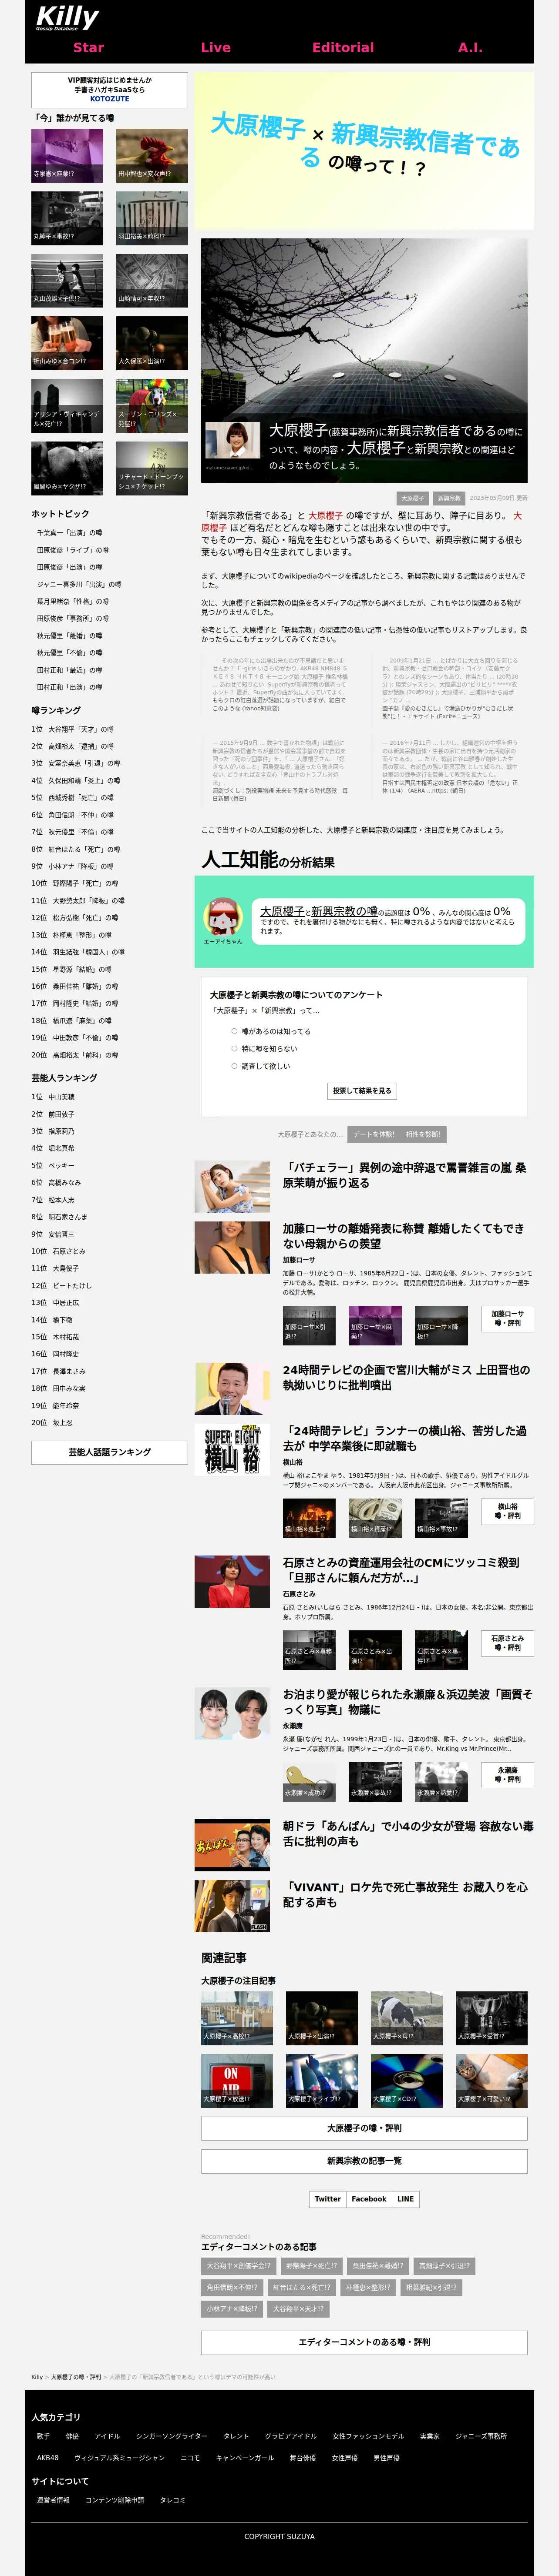Viewport: 559px width, 2576px height.
Task: Click the デートを体験! button
Action: point(373,1135)
